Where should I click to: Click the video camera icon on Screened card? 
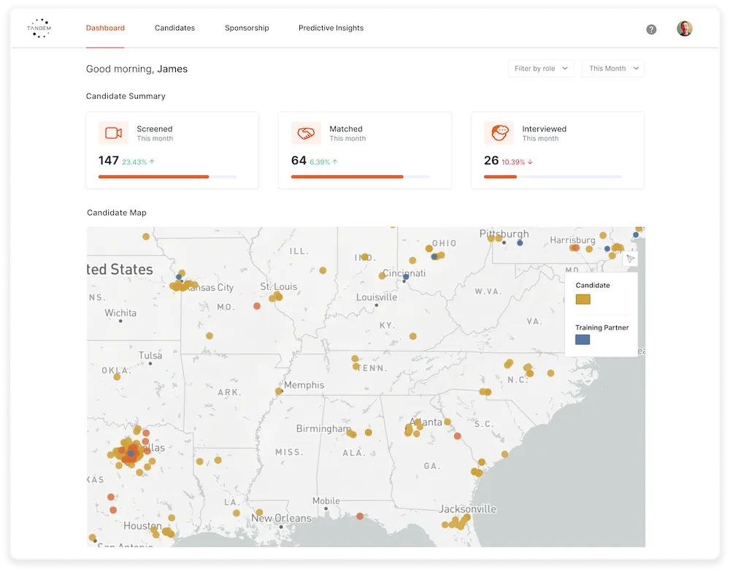[113, 133]
